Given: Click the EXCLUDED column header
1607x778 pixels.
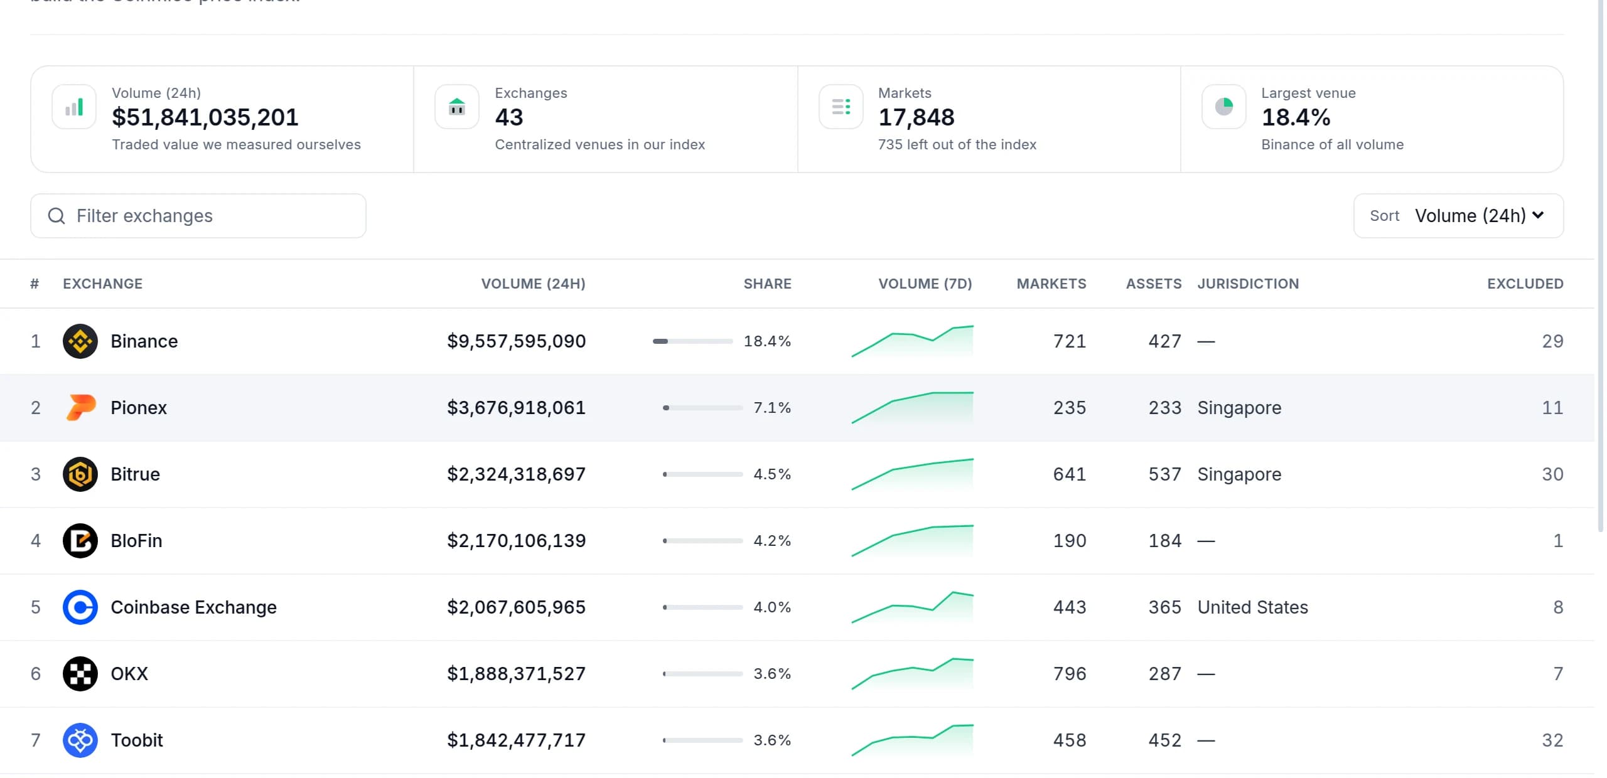Looking at the screenshot, I should (x=1525, y=284).
